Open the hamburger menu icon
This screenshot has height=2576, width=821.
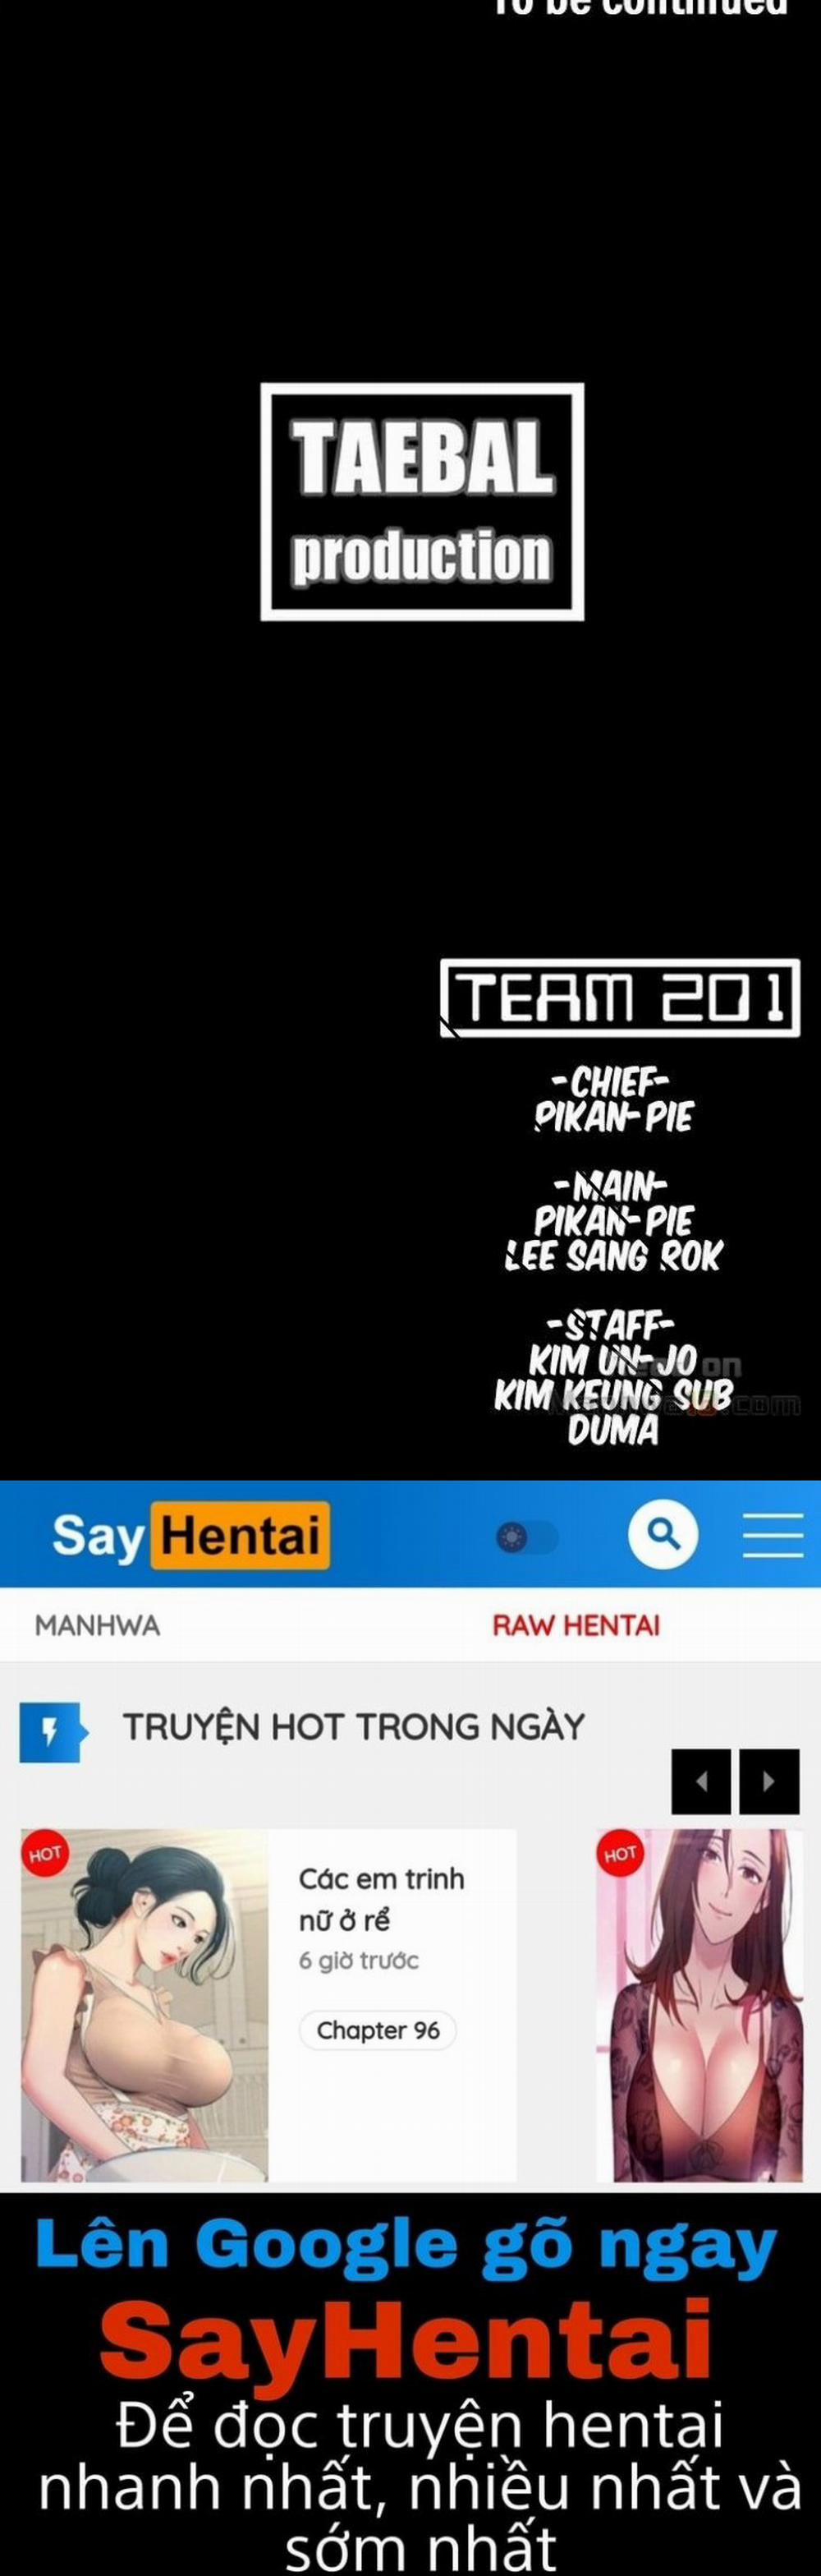coord(772,1535)
